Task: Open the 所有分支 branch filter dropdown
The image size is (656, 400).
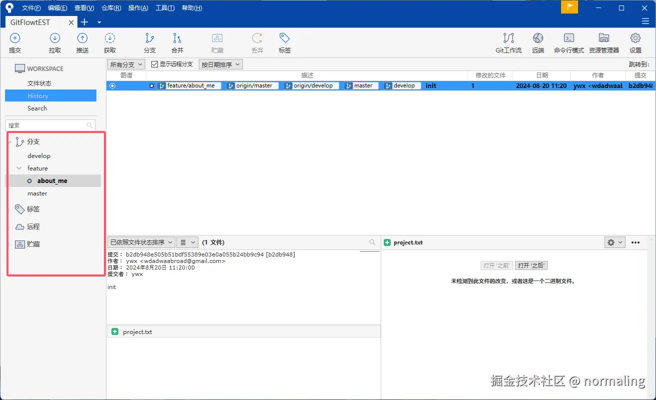Action: coord(126,64)
